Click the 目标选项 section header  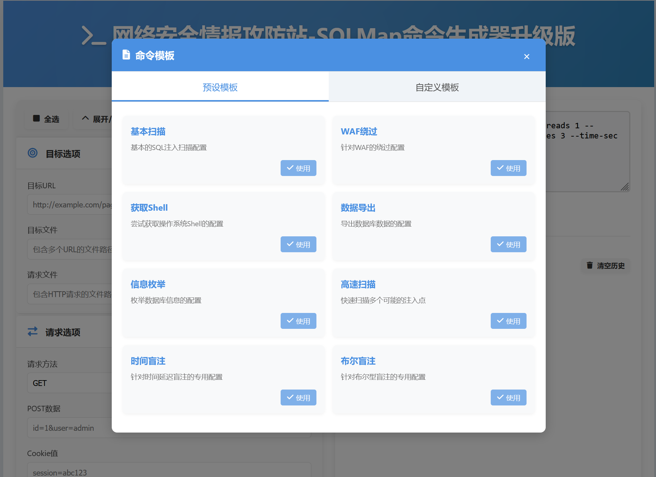64,153
